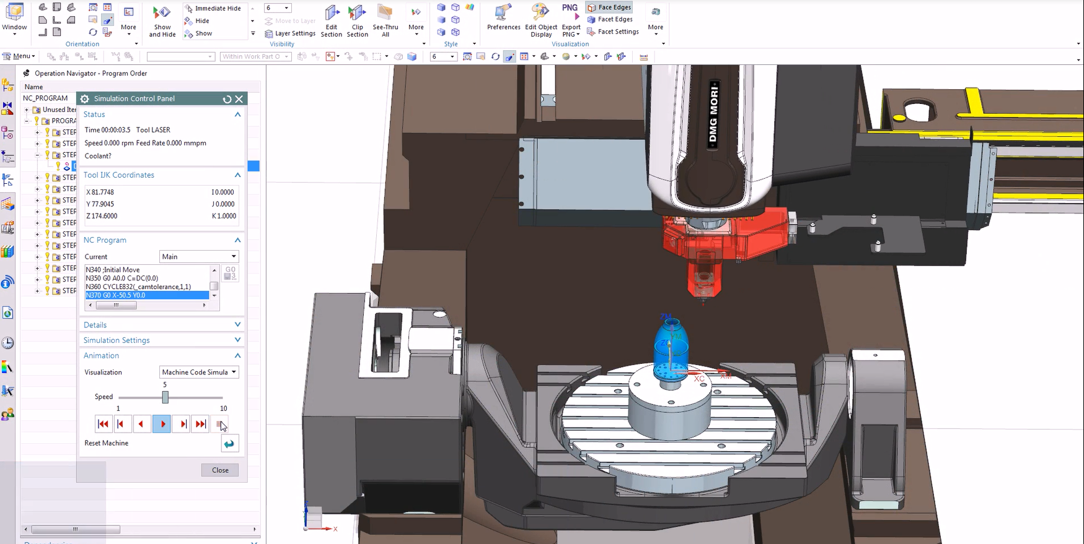
Task: Open the Visualization mode dropdown
Action: pyautogui.click(x=199, y=372)
